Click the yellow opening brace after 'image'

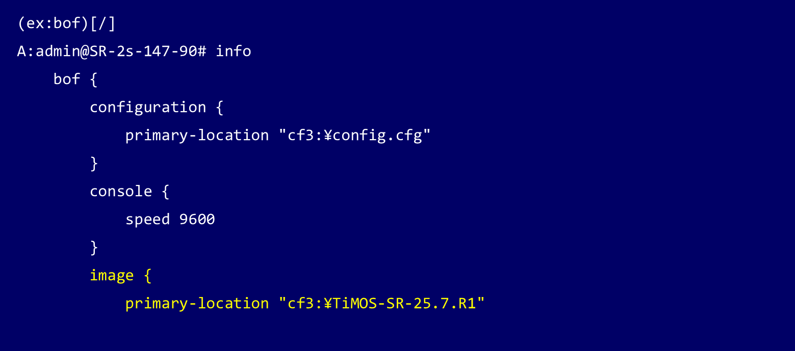coord(147,276)
